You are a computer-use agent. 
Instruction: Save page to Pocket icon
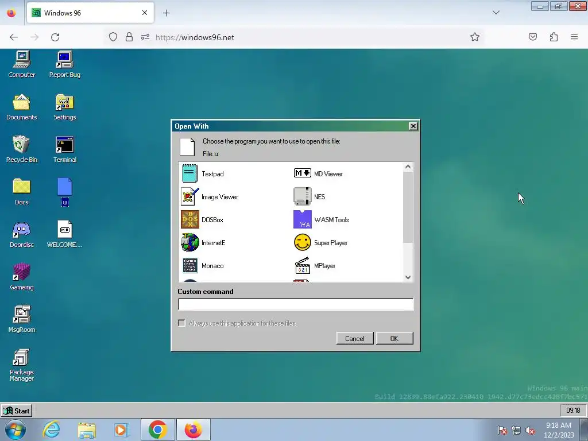pyautogui.click(x=533, y=37)
